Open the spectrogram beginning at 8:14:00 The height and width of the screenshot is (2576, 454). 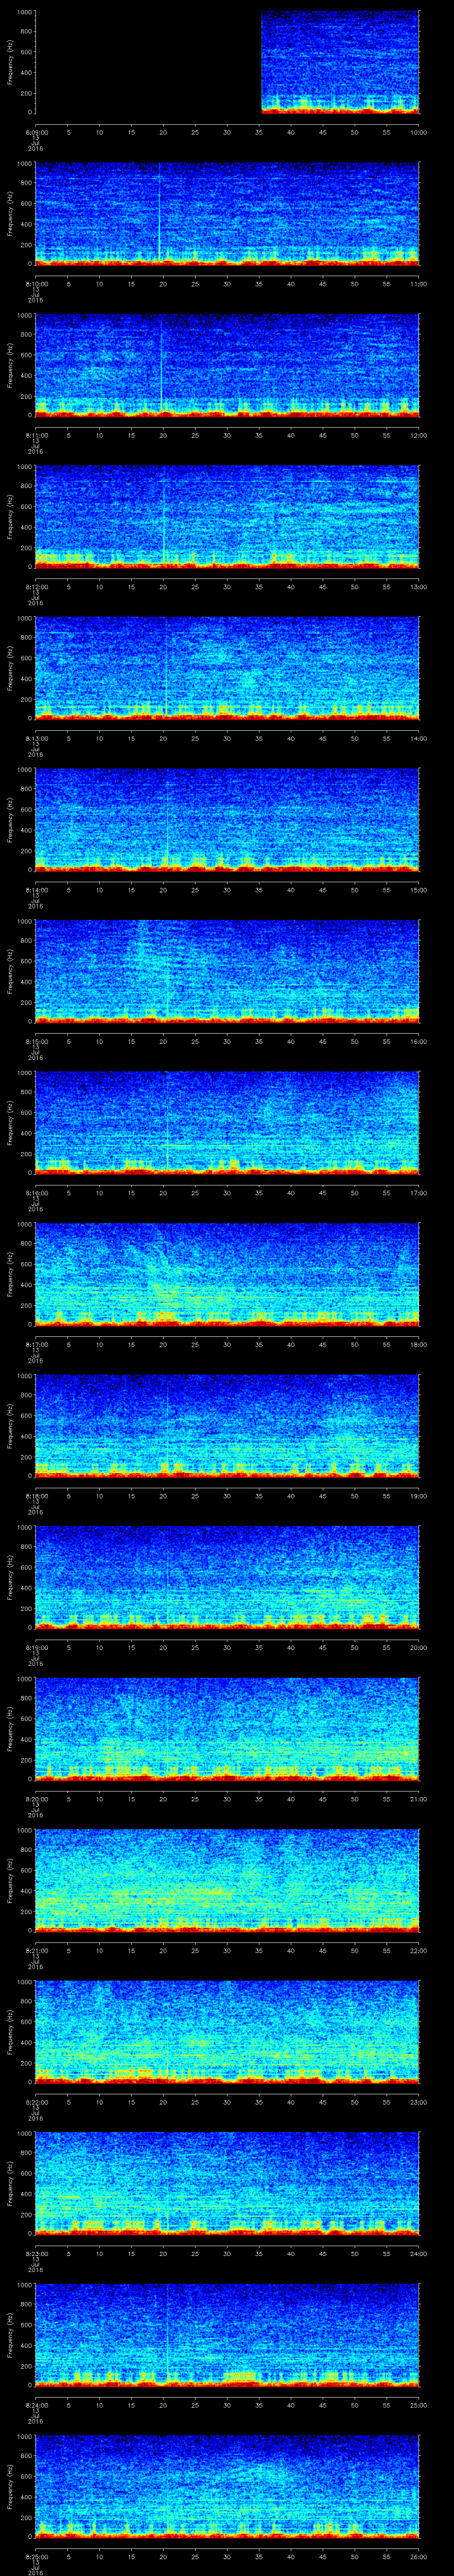click(227, 819)
